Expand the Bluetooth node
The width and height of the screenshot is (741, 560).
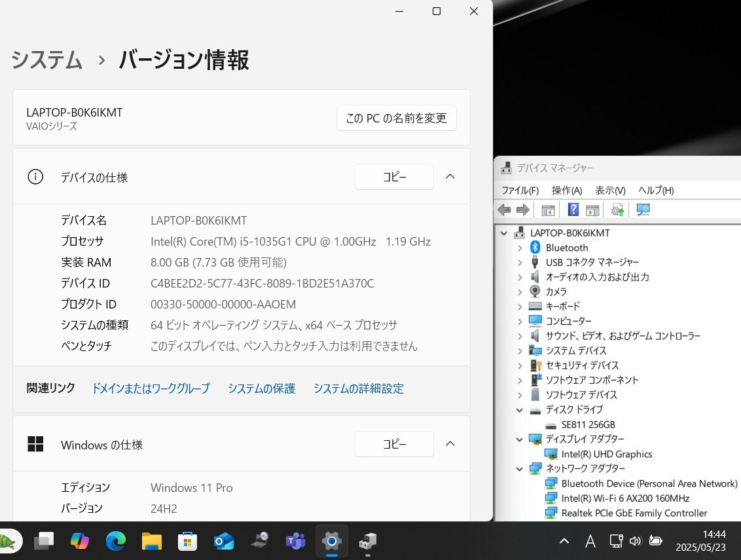[520, 248]
